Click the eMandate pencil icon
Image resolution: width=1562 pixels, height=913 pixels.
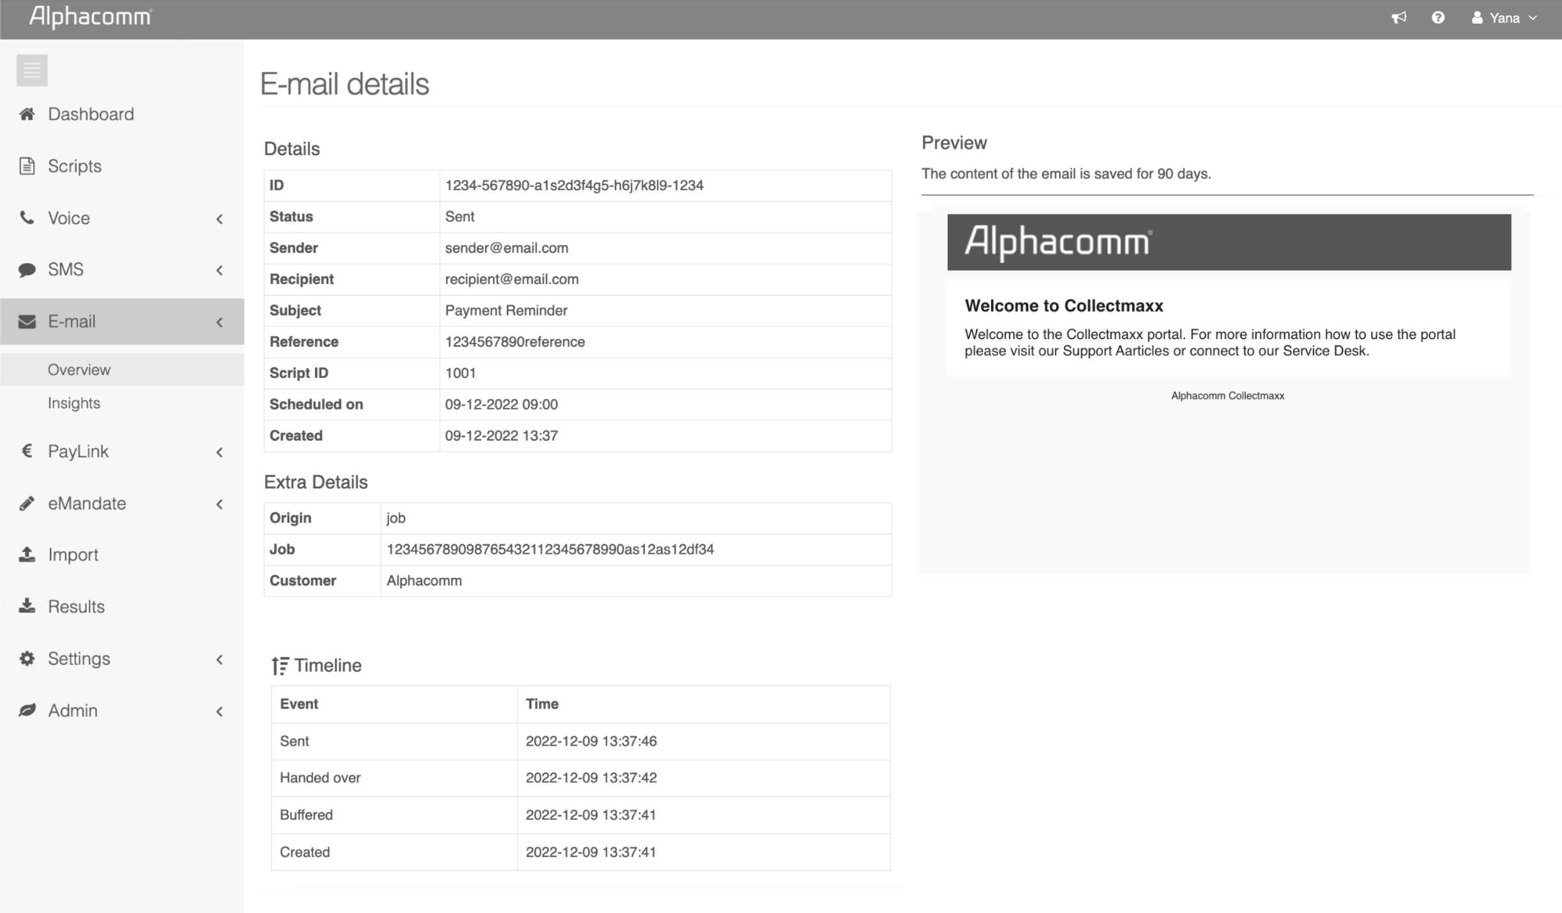tap(27, 503)
